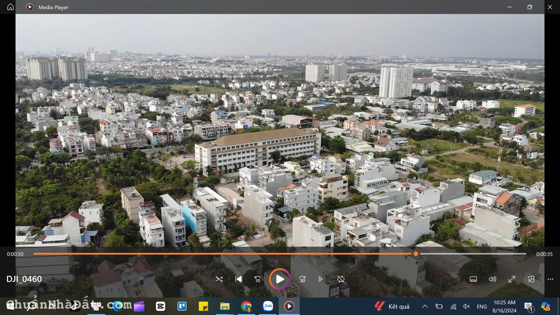Open Wi-Fi network settings in tray
Screen dimensions: 560x315
[453, 306]
